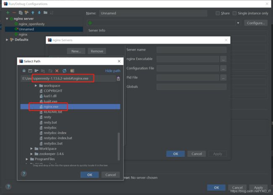
Task: Open help icon in Select Path dialog
Action: [24, 174]
